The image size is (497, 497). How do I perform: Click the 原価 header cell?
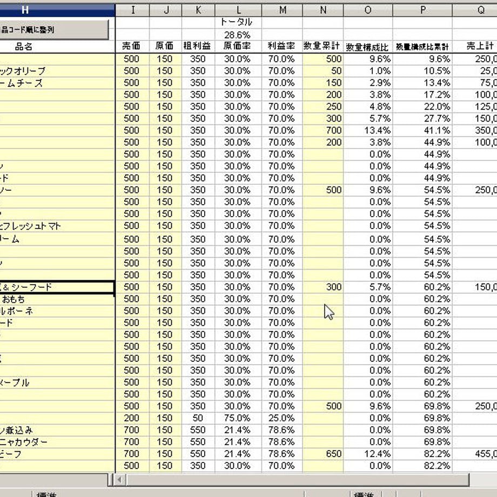[x=166, y=46]
